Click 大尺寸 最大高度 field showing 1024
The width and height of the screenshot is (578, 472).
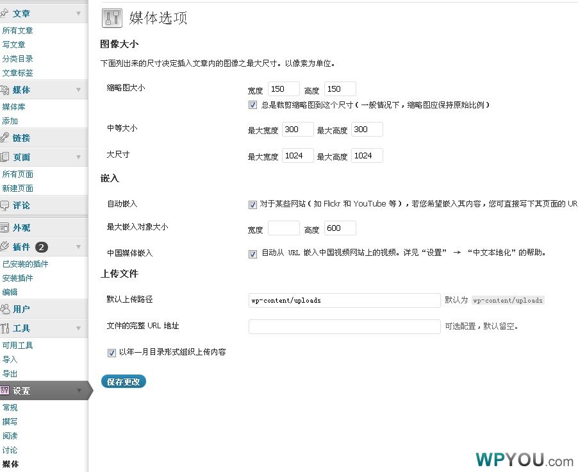click(x=367, y=156)
